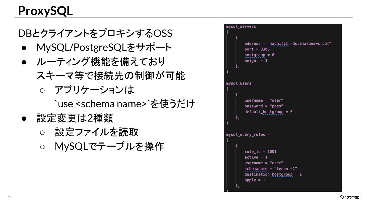This screenshot has height=206, width=367.
Task: Click the sub-bullet 'MySQLでテーブルを操作'
Action: pos(109,146)
